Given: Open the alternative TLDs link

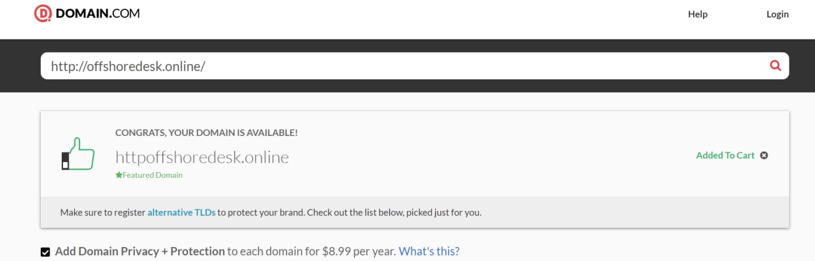Looking at the screenshot, I should point(181,212).
